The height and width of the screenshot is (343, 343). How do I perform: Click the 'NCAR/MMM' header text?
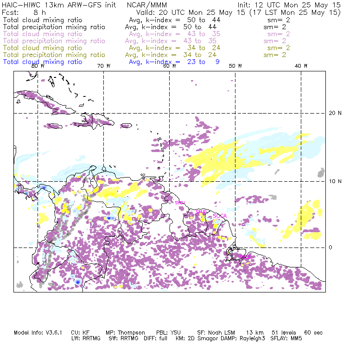(147, 5)
